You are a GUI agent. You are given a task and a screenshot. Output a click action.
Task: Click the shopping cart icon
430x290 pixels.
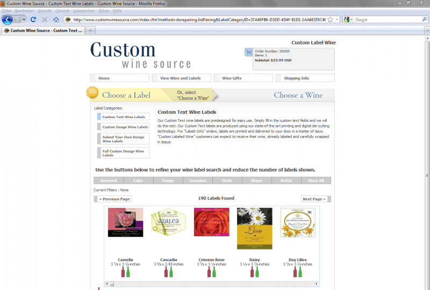[x=249, y=52]
